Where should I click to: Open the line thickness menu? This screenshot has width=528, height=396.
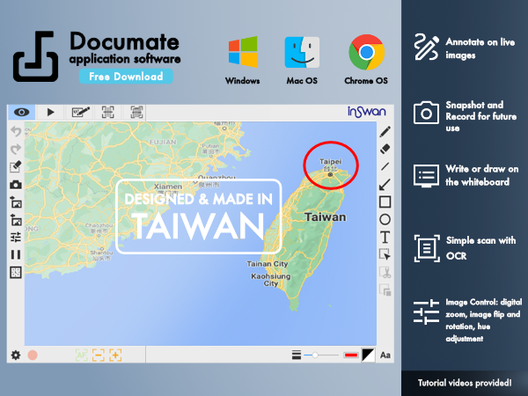point(297,355)
